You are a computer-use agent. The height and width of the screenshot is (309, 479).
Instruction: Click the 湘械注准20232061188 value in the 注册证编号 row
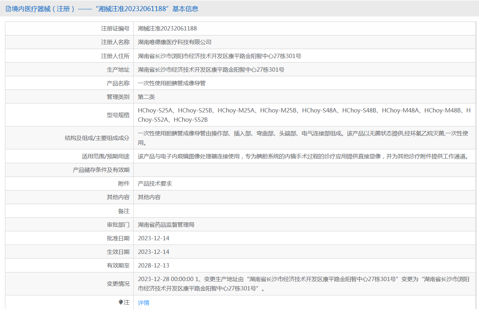pos(167,29)
